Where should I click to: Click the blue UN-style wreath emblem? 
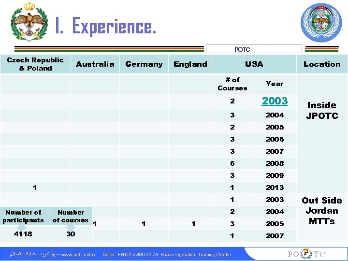pyautogui.click(x=321, y=23)
